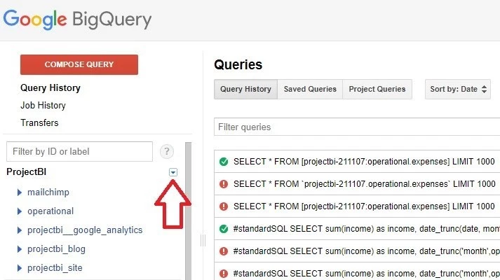
Task: Click the Google BigQuery logo
Action: [77, 20]
